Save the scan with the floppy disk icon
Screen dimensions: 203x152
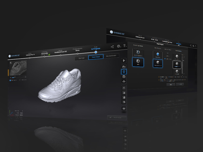(124, 77)
